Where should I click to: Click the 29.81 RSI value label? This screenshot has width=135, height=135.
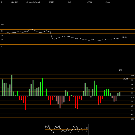click(124, 37)
